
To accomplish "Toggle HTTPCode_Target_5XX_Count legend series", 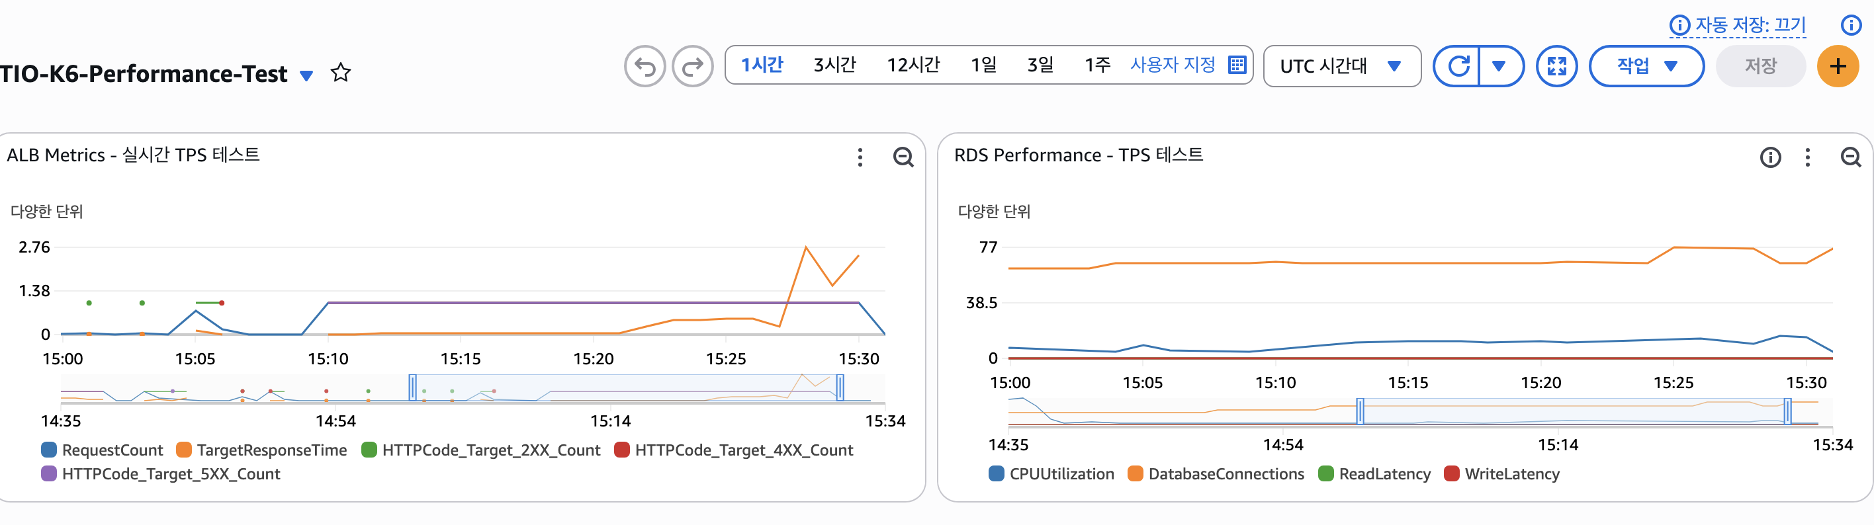I will point(161,474).
